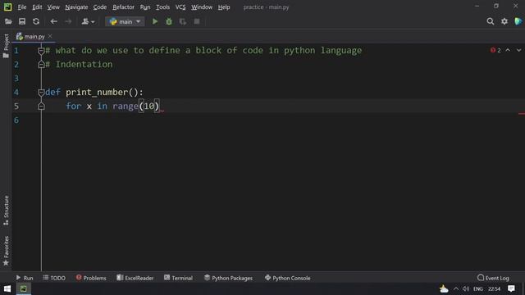Open Search Everywhere magnifier icon
The image size is (525, 295).
point(491,22)
